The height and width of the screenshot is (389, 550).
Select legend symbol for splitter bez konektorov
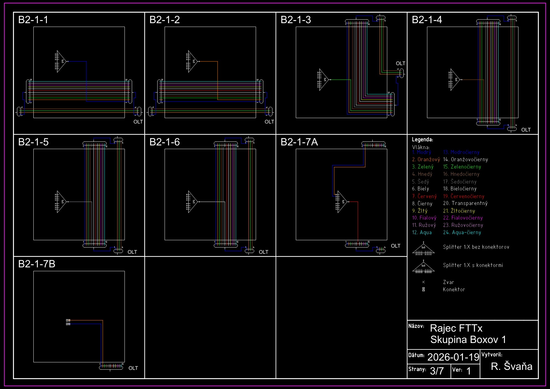423,249
